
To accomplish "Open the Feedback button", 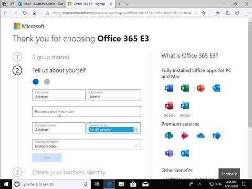I will pyautogui.click(x=229, y=174).
